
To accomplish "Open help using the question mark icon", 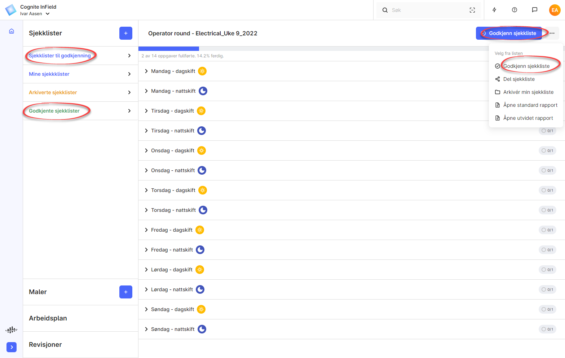I will (x=514, y=10).
